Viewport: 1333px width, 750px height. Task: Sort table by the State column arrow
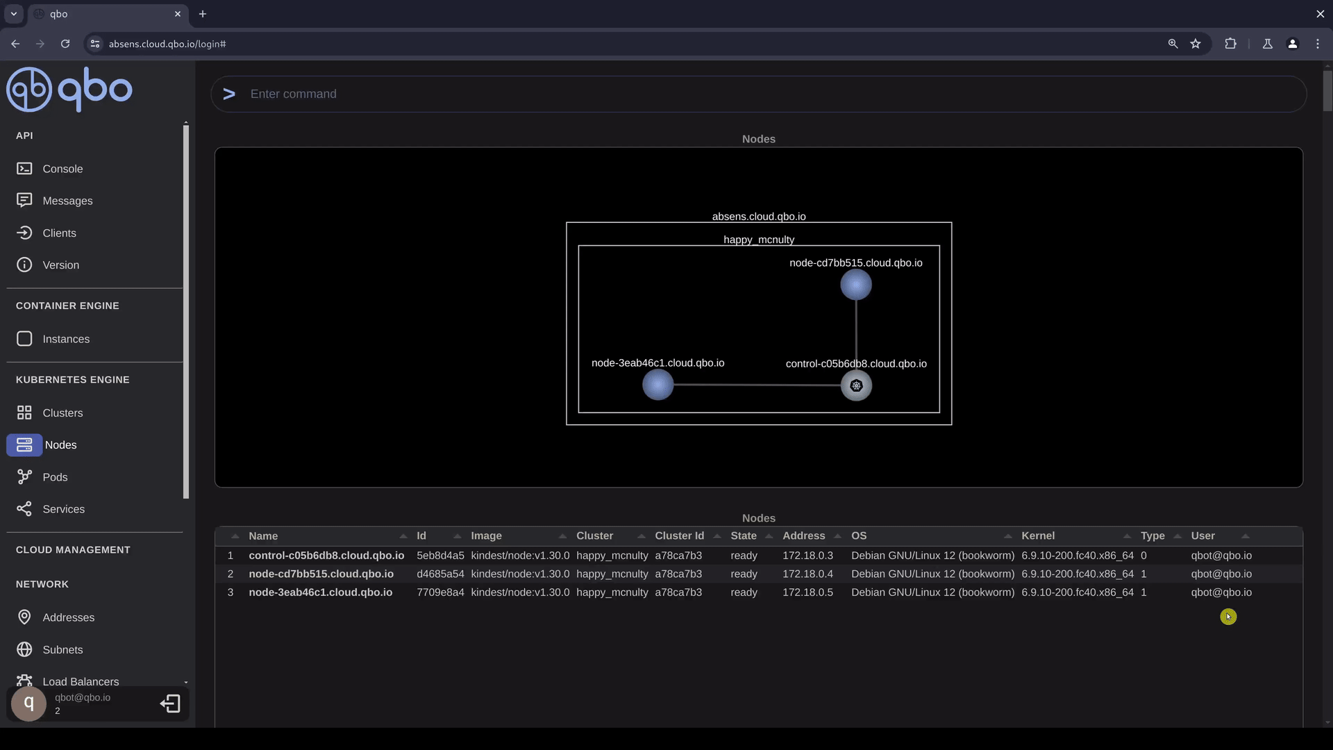pos(769,536)
